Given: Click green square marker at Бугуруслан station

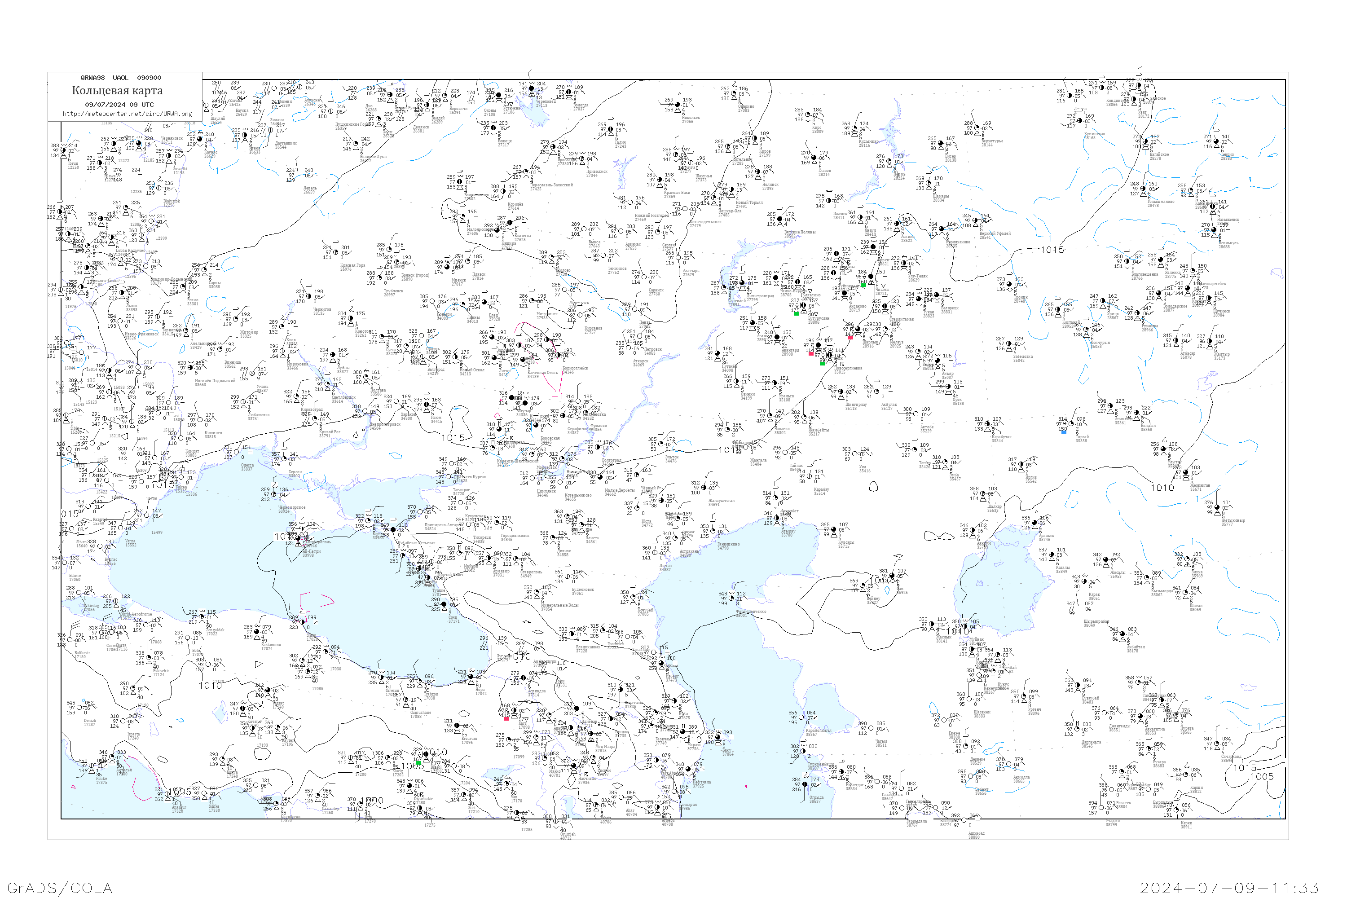Looking at the screenshot, I should click(x=796, y=313).
